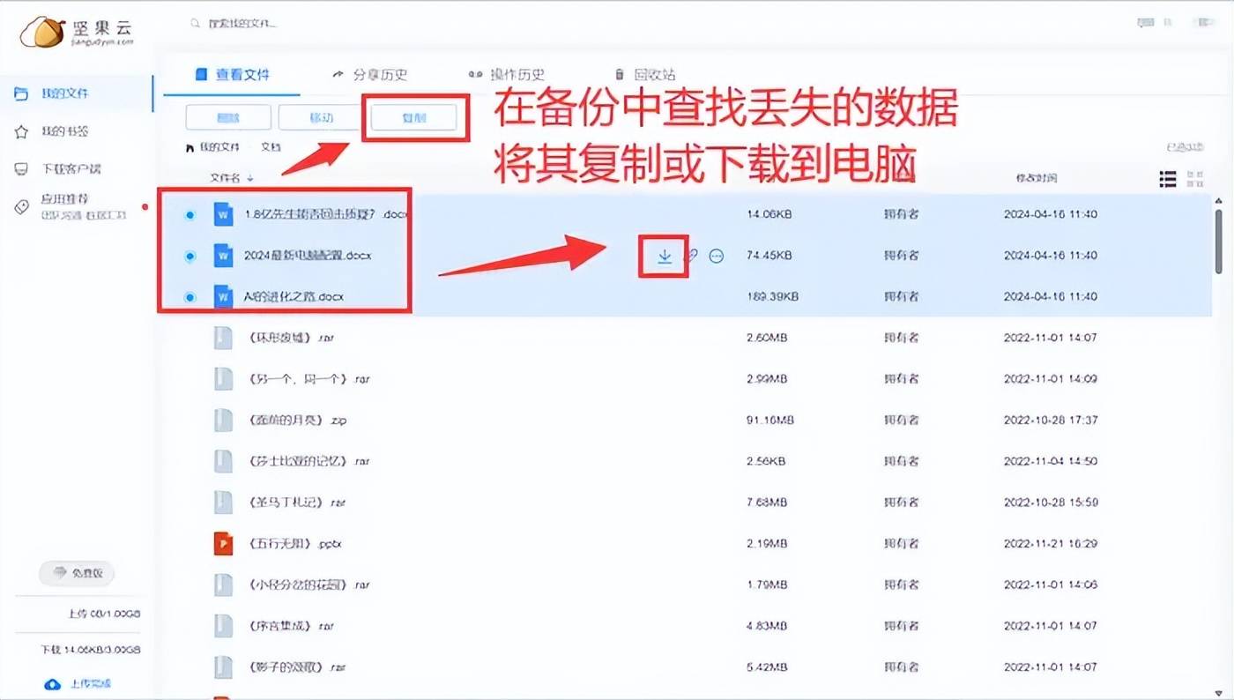
Task: Click the 2022-10-28 17:37 date cell
Action: [x=1051, y=420]
